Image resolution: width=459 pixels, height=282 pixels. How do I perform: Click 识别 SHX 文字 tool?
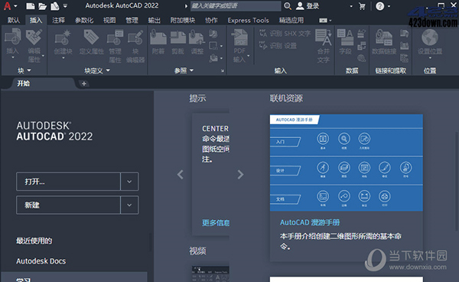pos(285,34)
